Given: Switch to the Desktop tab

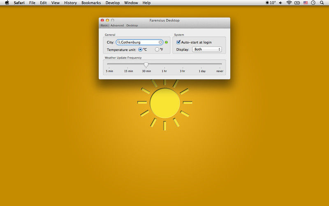Looking at the screenshot, I should (x=132, y=26).
